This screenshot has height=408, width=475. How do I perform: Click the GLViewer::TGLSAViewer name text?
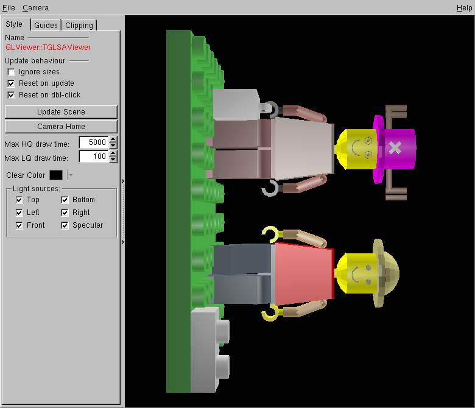47,47
